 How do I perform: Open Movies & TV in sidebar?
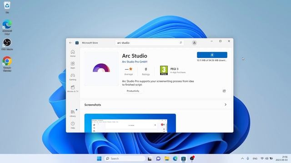(73, 89)
